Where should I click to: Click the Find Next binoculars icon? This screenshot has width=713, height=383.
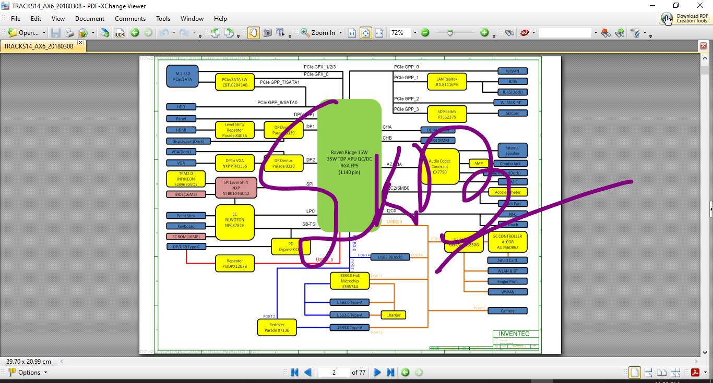click(x=620, y=33)
